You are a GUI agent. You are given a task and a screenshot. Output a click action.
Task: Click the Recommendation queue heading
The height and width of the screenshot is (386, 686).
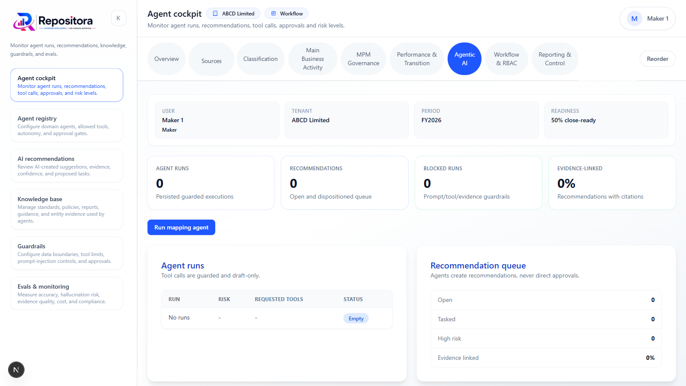(478, 265)
